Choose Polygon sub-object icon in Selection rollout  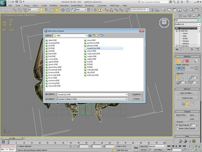point(187,61)
